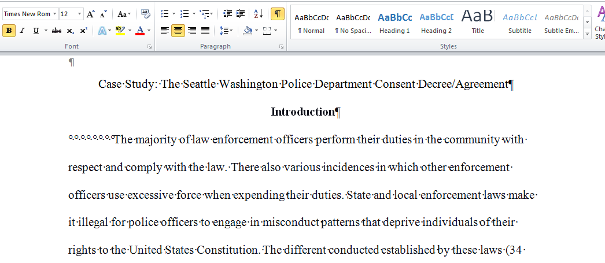Apply the Subtle Emphasis style
This screenshot has width=605, height=263.
click(562, 23)
